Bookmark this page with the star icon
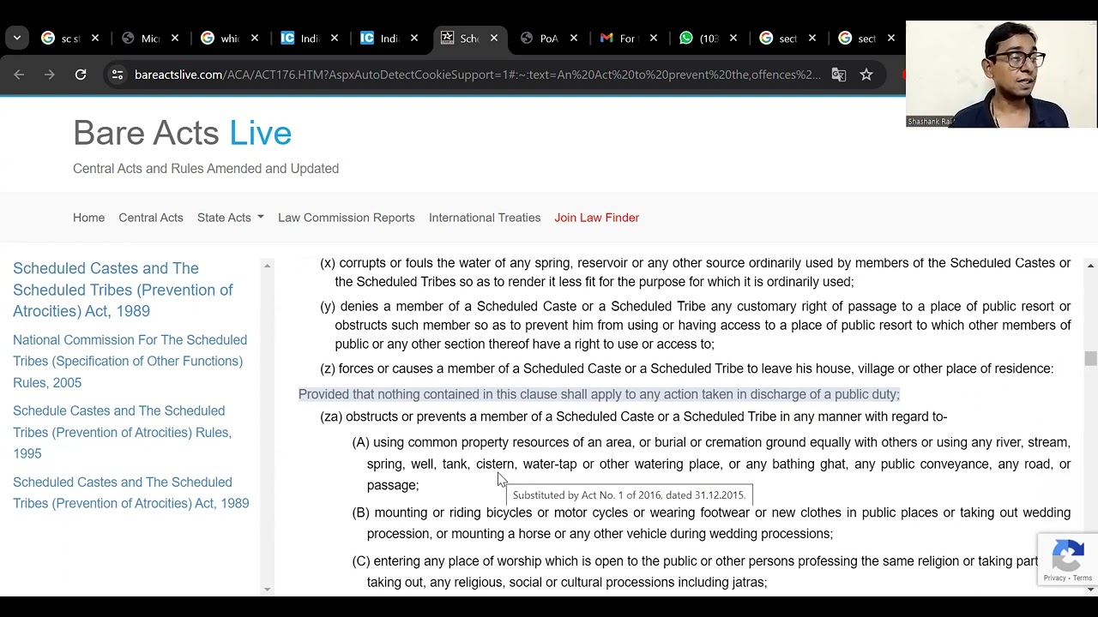Viewport: 1098px width, 617px height. (866, 75)
